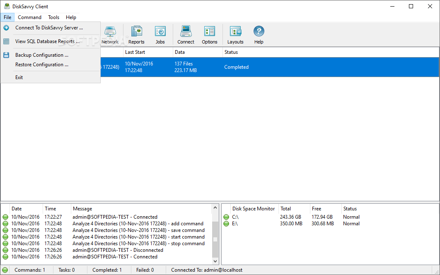This screenshot has height=275, width=440.
Task: Open the Command menu
Action: pos(29,17)
